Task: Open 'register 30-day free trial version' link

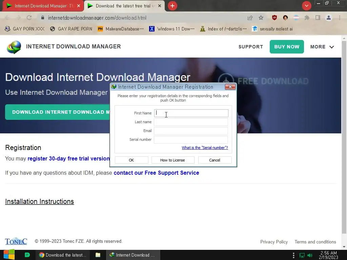Action: pos(68,158)
